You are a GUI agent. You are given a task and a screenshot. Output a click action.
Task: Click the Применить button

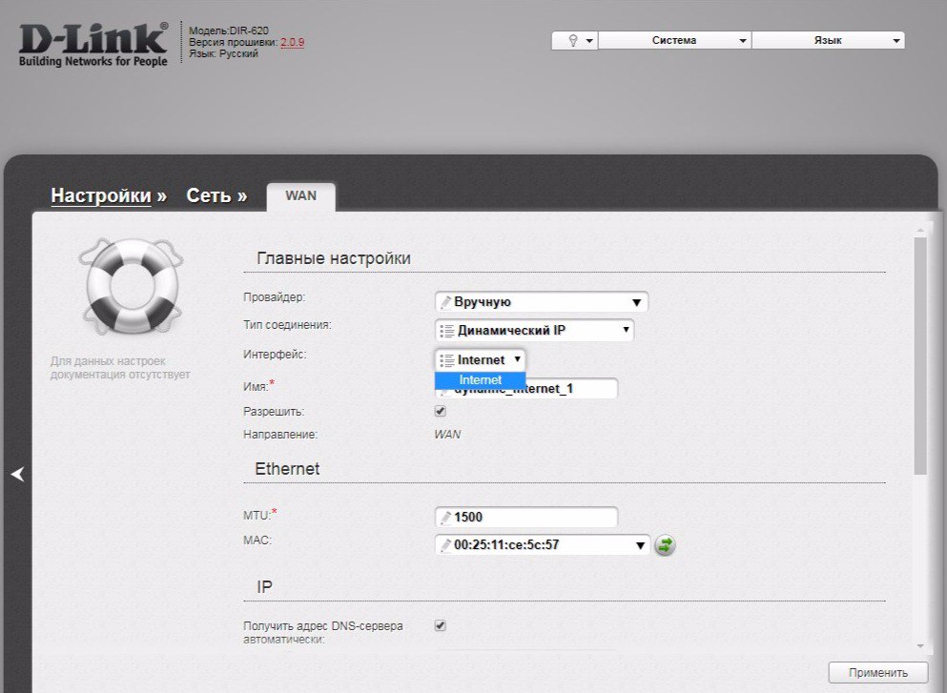pyautogui.click(x=877, y=672)
